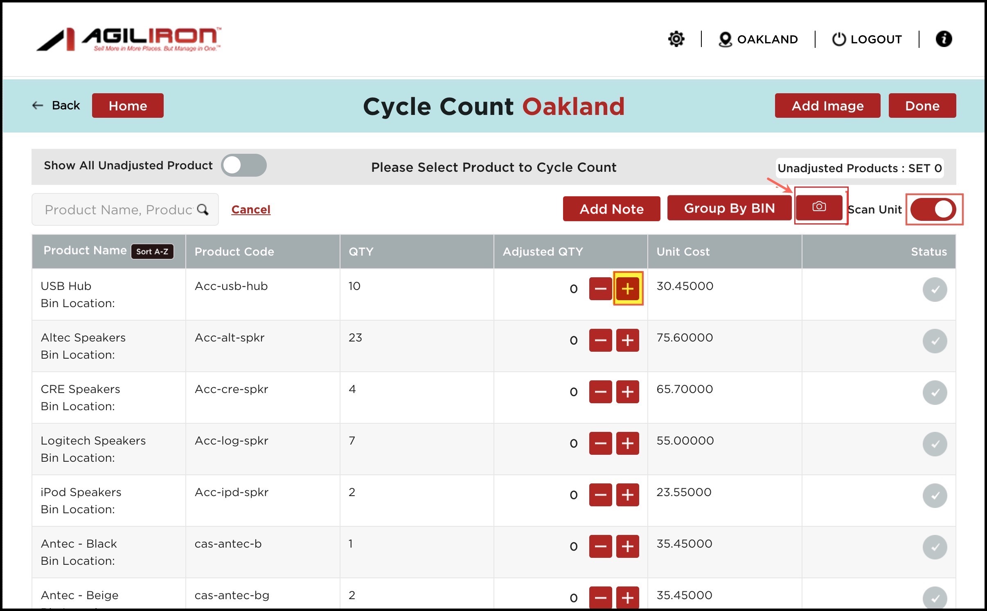The image size is (987, 611).
Task: Go to Home
Action: pyautogui.click(x=128, y=106)
